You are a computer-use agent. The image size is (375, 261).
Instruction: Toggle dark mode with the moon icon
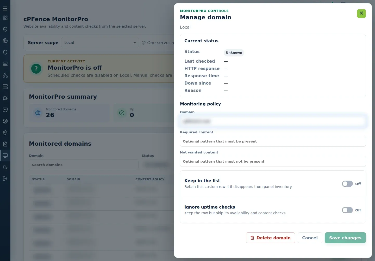pos(5,167)
